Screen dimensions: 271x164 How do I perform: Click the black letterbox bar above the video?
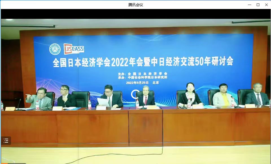135,14
